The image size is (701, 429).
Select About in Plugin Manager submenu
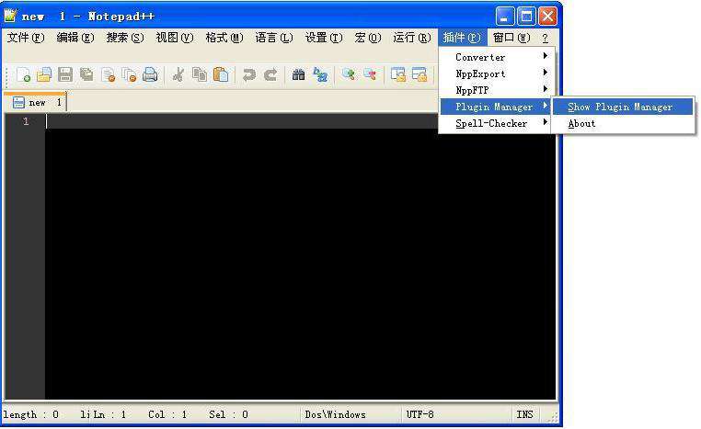point(623,124)
